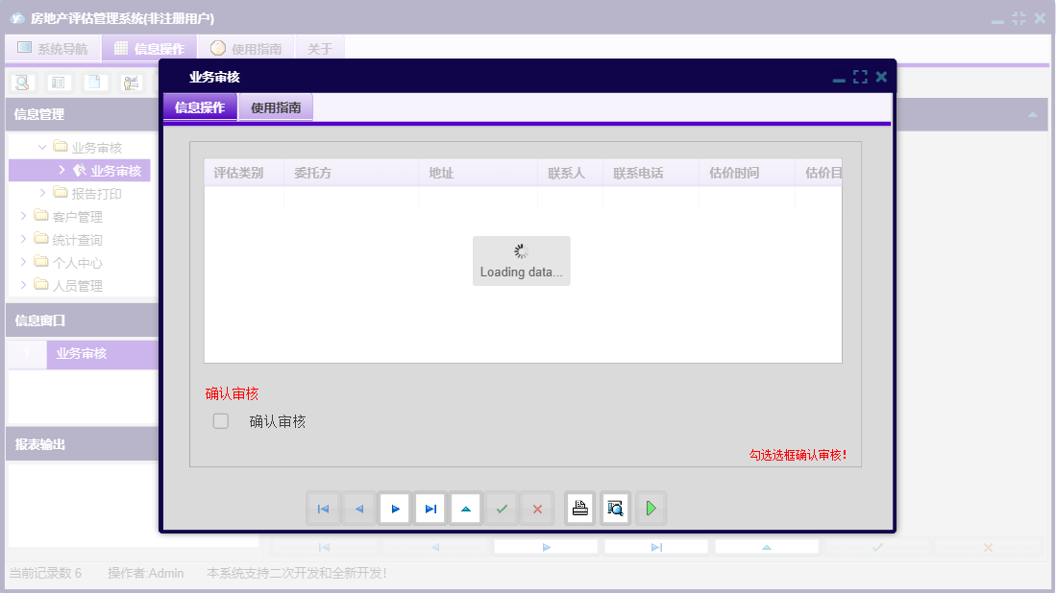This screenshot has width=1056, height=593.
Task: Click the blue up-arrow navigation icon
Action: [x=465, y=508]
